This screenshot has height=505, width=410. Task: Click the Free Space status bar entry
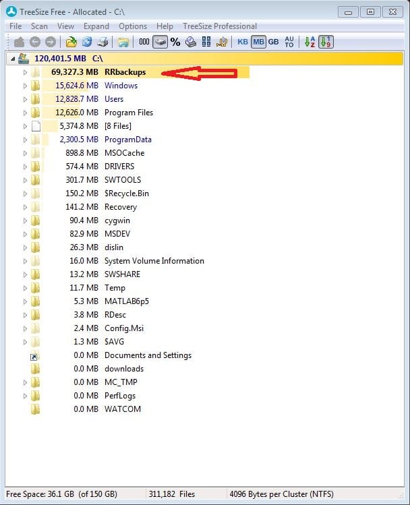pyautogui.click(x=61, y=494)
